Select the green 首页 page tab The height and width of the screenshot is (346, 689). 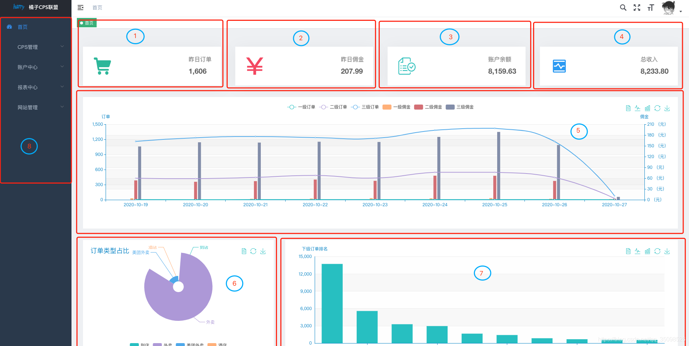[87, 23]
